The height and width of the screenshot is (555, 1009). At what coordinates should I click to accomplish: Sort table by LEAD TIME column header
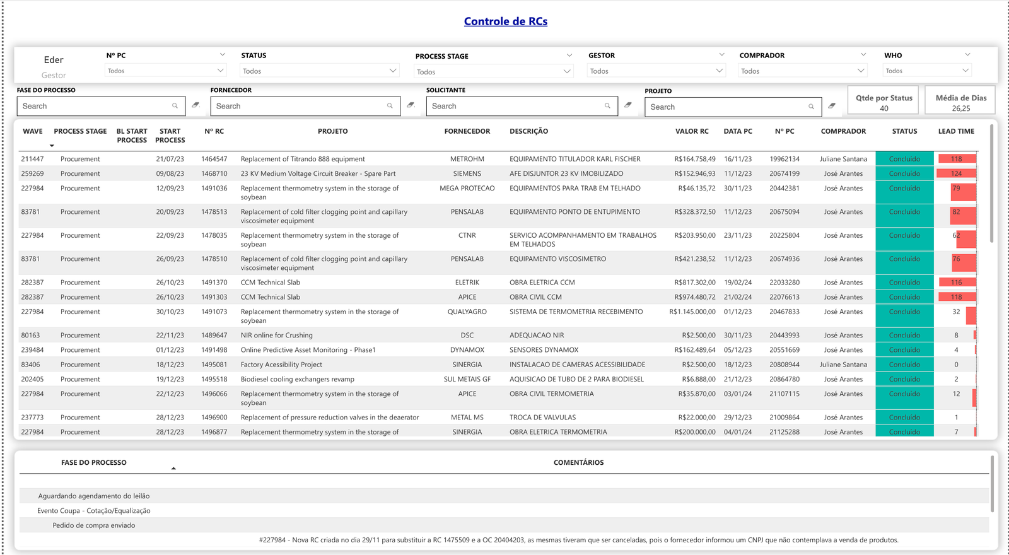pyautogui.click(x=955, y=131)
